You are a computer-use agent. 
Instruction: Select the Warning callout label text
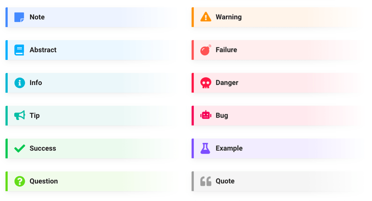[229, 17]
